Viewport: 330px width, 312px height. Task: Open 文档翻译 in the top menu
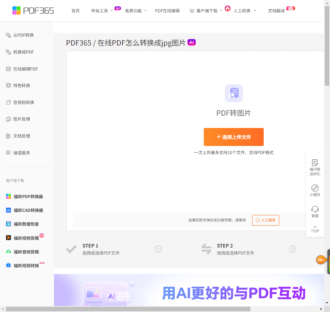click(276, 11)
